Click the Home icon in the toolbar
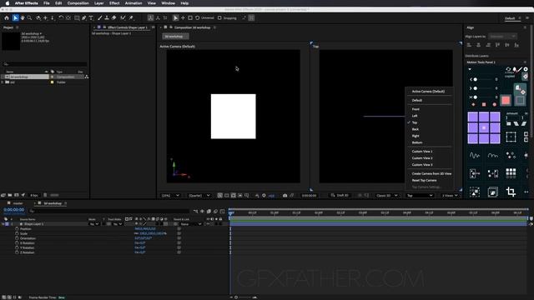 point(7,17)
